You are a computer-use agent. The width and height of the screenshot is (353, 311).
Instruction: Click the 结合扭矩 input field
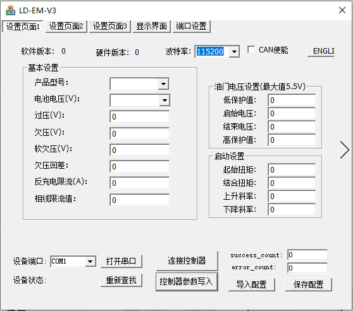292,183
